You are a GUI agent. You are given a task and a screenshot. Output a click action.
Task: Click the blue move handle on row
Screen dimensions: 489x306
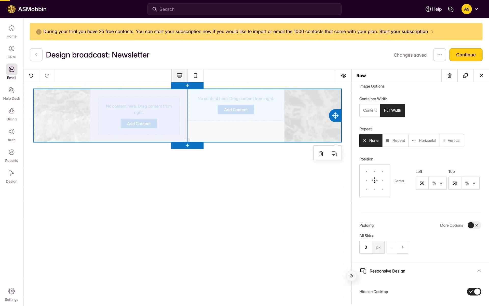(335, 116)
